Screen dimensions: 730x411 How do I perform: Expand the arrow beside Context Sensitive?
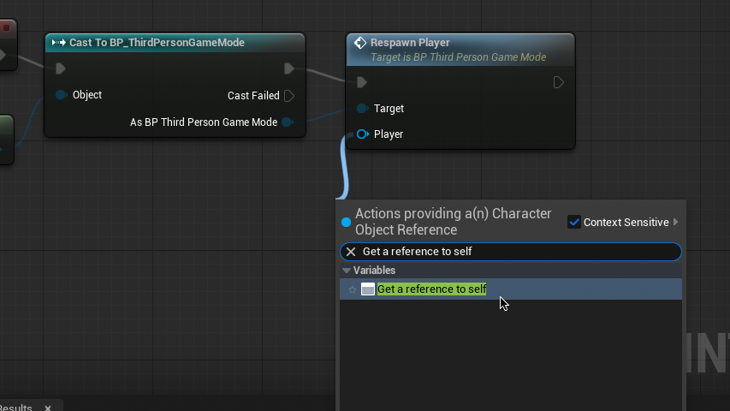click(676, 222)
